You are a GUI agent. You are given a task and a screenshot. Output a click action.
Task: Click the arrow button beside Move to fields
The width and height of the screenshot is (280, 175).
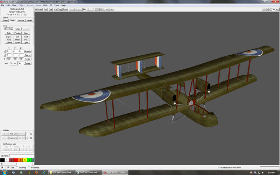pos(5,51)
